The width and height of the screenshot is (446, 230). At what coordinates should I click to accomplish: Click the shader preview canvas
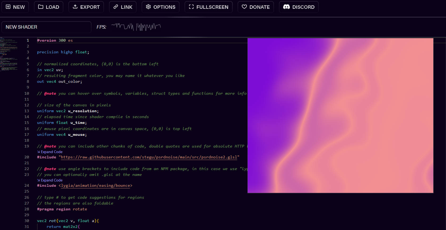tap(340, 115)
